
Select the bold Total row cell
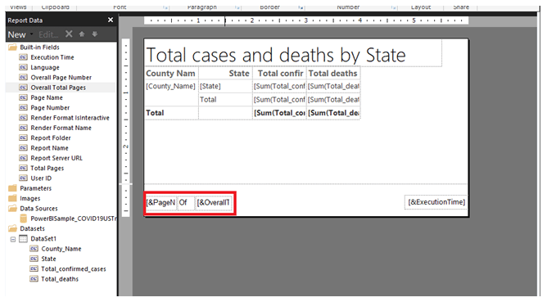[x=171, y=113]
